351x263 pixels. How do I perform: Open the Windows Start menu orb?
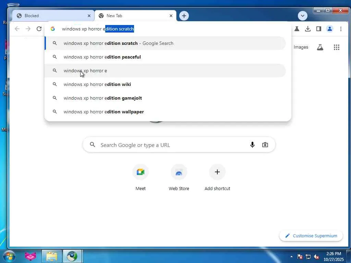[x=9, y=256]
